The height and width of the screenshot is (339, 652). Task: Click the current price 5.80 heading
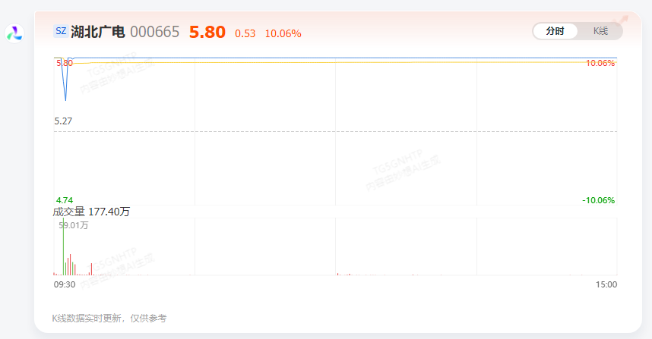point(207,32)
